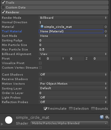Open the material help documentation icon

(101, 117)
